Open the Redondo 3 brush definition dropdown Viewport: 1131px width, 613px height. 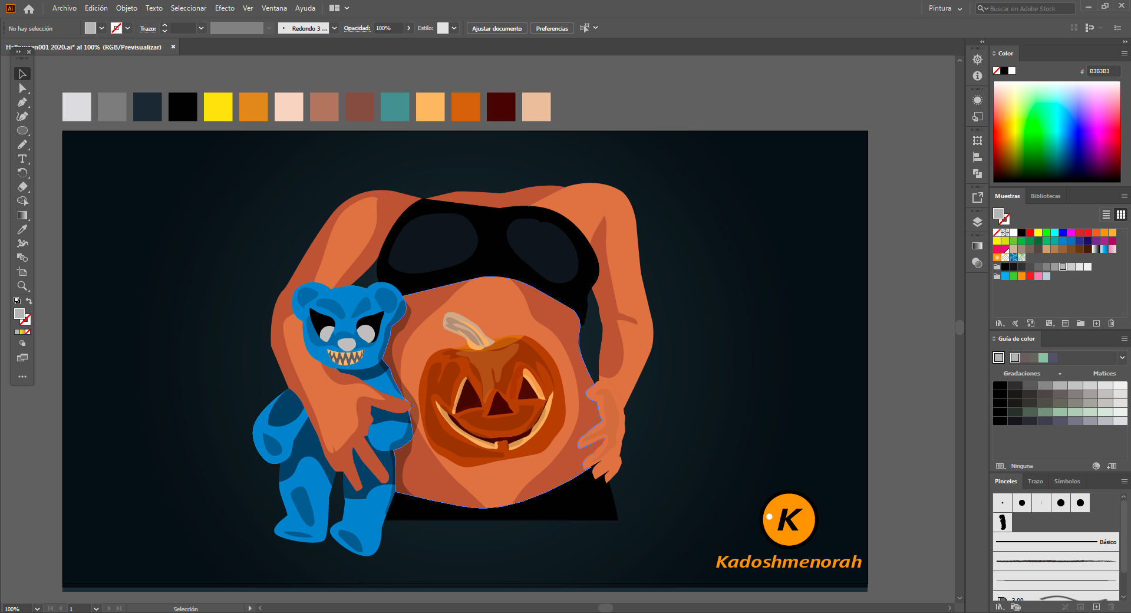coord(334,28)
